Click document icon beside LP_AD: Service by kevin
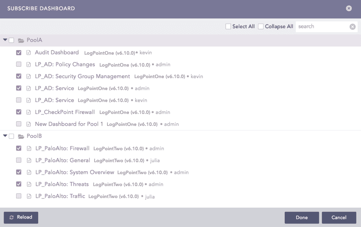Image resolution: width=361 pixels, height=227 pixels. [x=28, y=101]
